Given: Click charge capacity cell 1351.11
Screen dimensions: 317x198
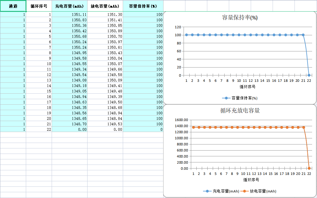Looking at the screenshot, I should (x=70, y=14).
